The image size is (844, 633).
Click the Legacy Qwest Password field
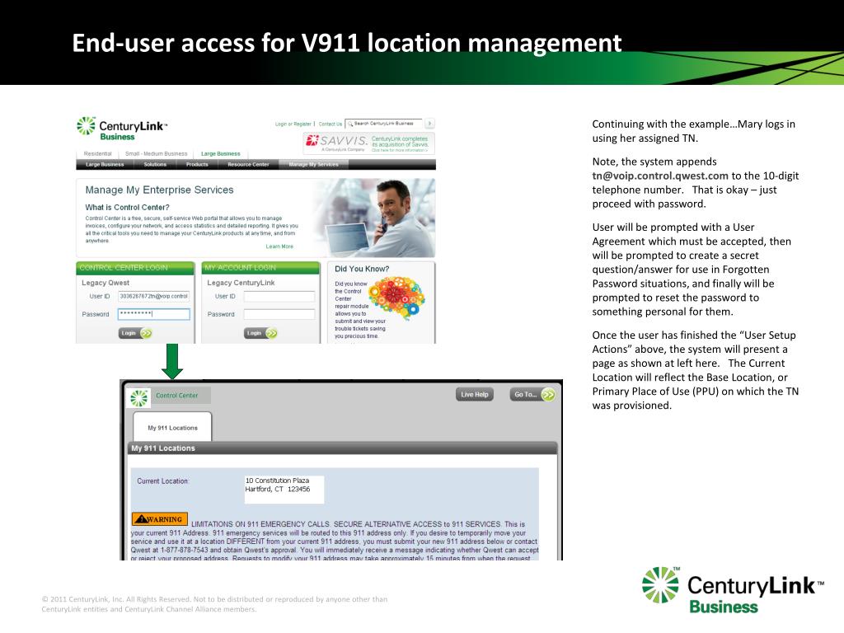tap(154, 314)
